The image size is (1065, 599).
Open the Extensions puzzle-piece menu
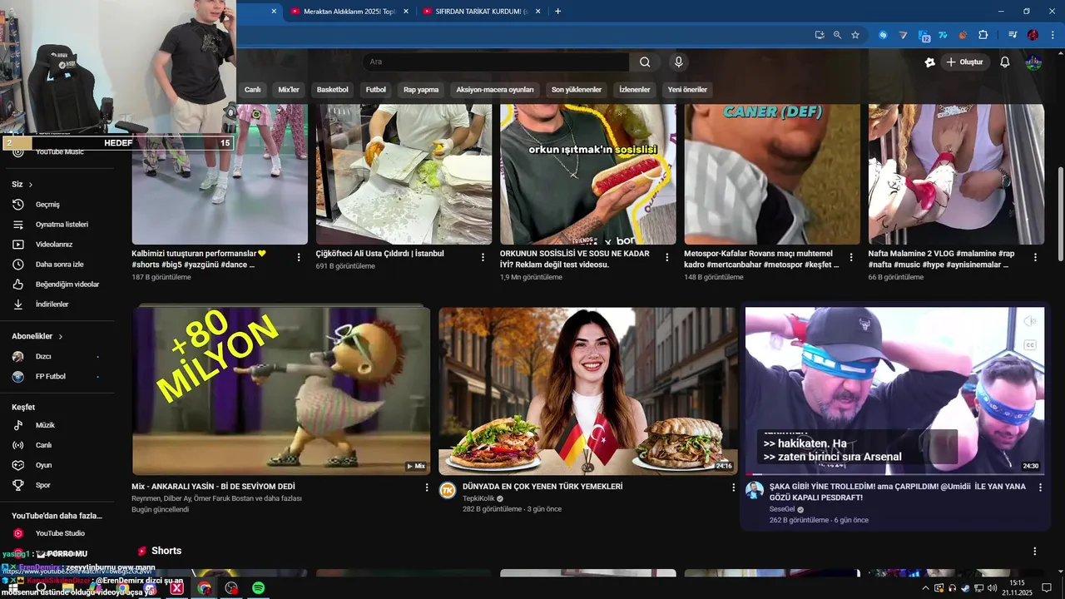[983, 35]
